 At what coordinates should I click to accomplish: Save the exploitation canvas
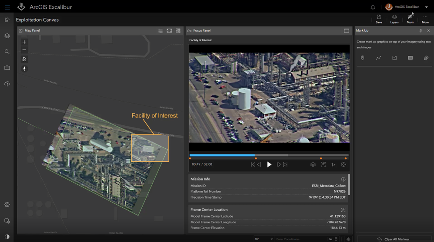(379, 19)
